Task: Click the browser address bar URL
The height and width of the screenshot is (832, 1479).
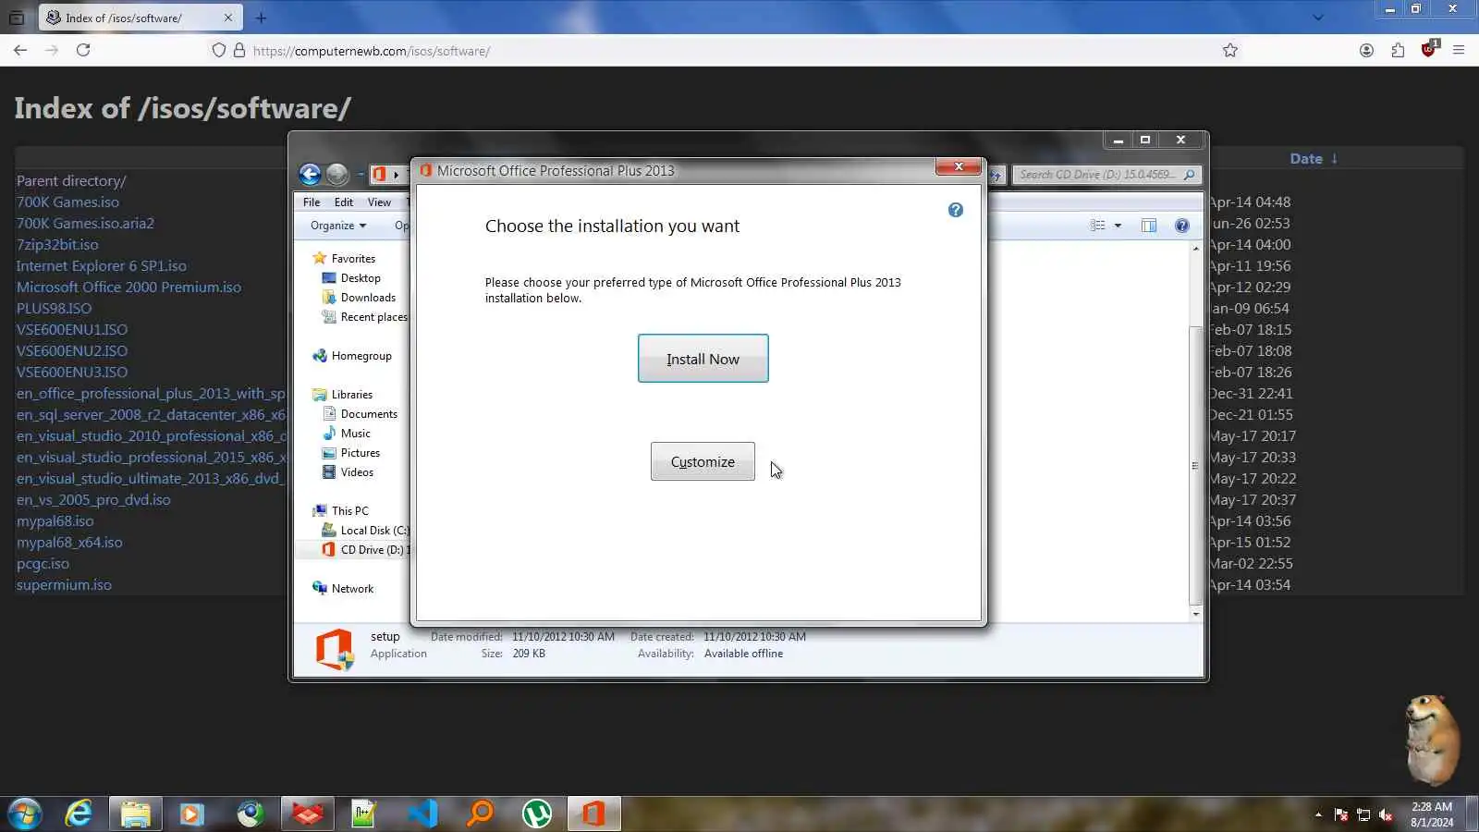Action: coord(372,51)
